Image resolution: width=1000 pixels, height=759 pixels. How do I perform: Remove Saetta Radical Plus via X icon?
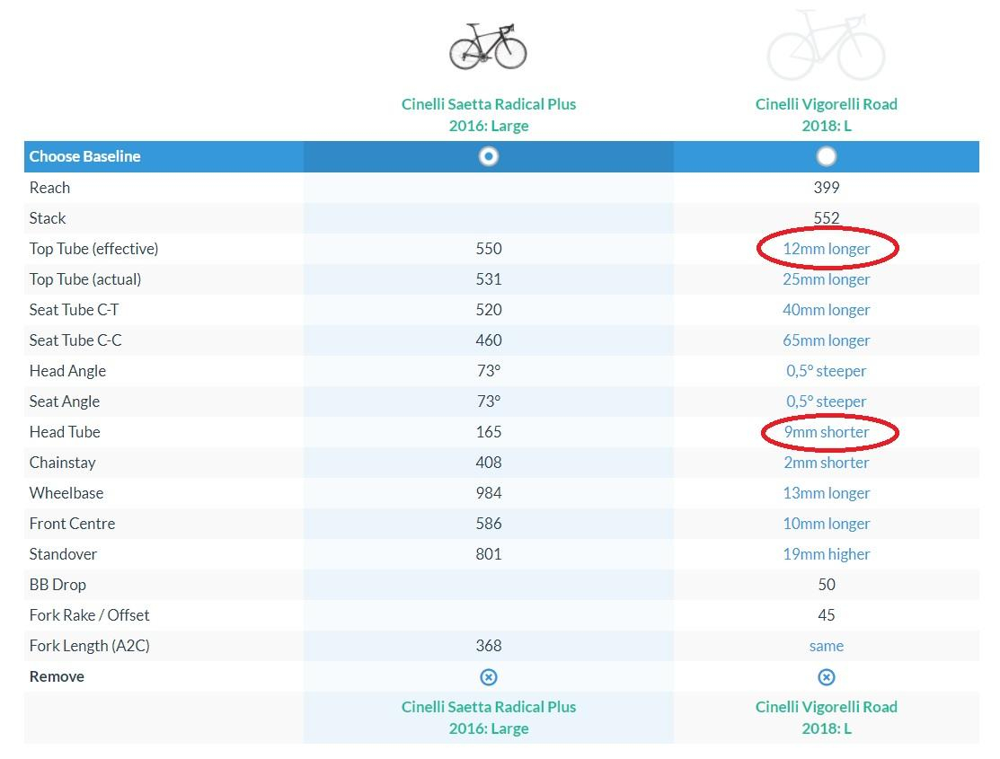[x=489, y=676]
